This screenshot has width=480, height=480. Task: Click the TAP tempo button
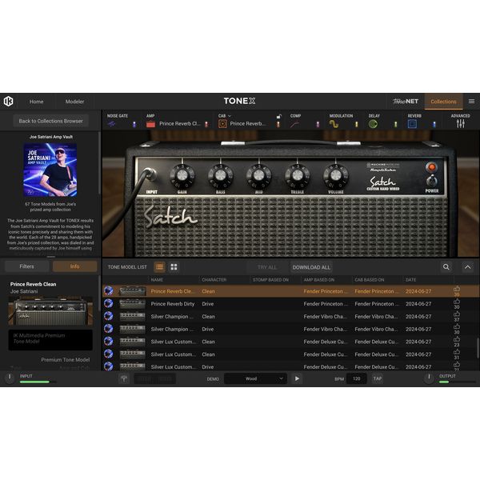tap(378, 378)
